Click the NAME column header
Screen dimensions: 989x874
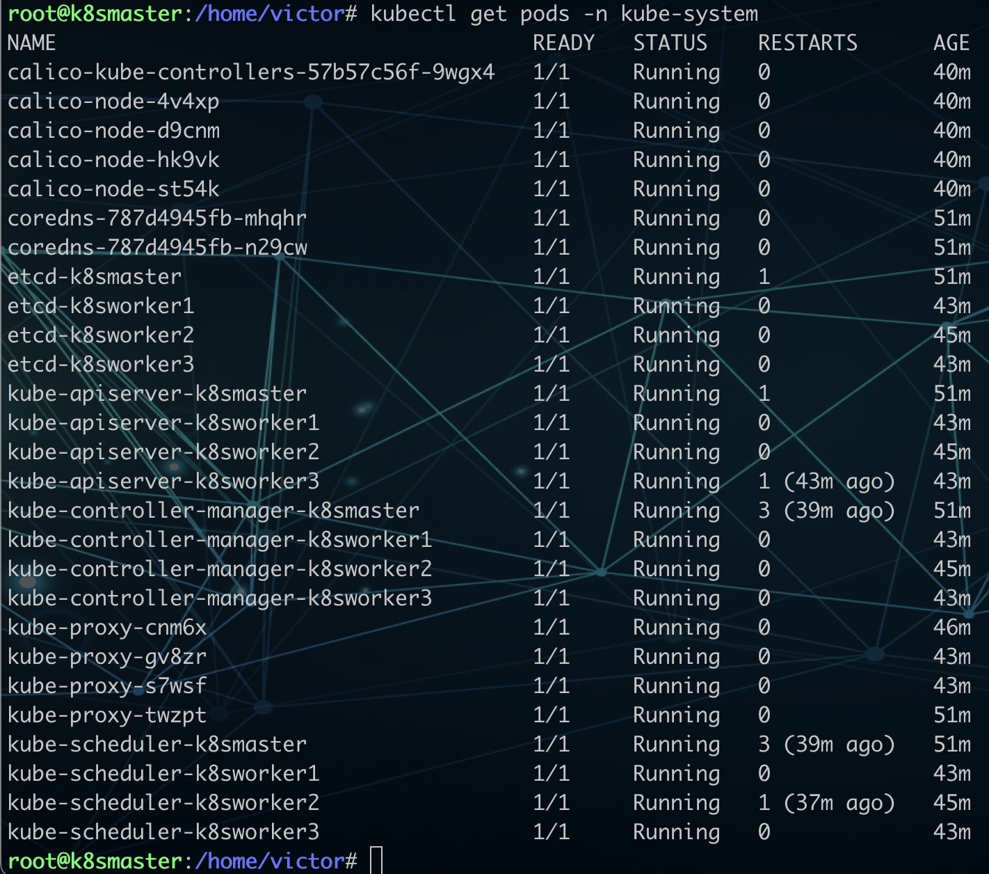click(x=31, y=42)
